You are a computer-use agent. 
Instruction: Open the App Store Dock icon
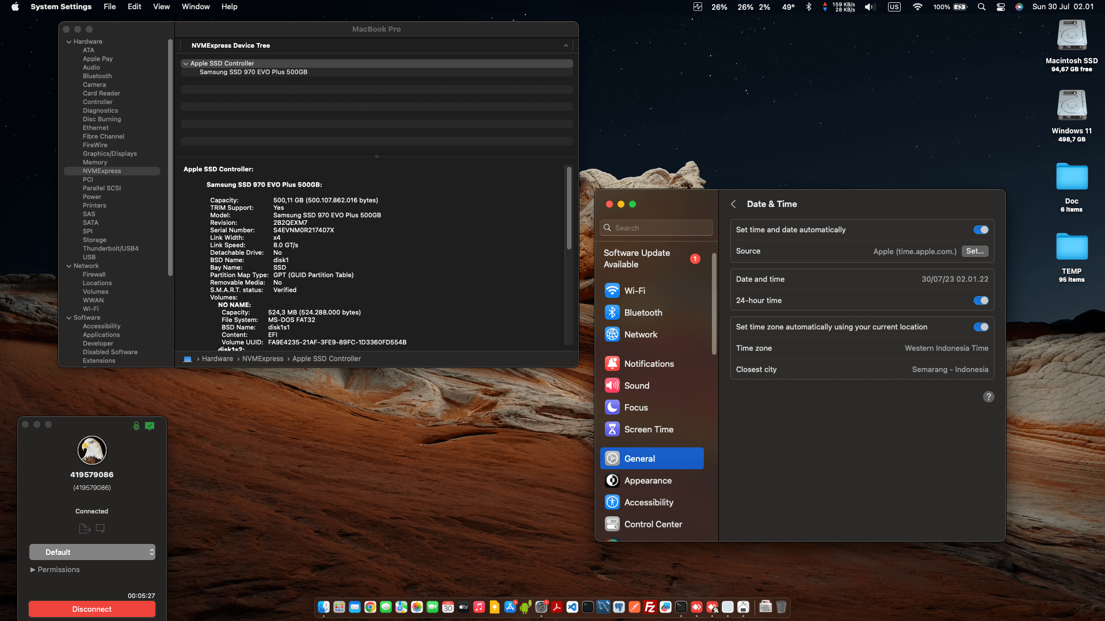coord(510,607)
